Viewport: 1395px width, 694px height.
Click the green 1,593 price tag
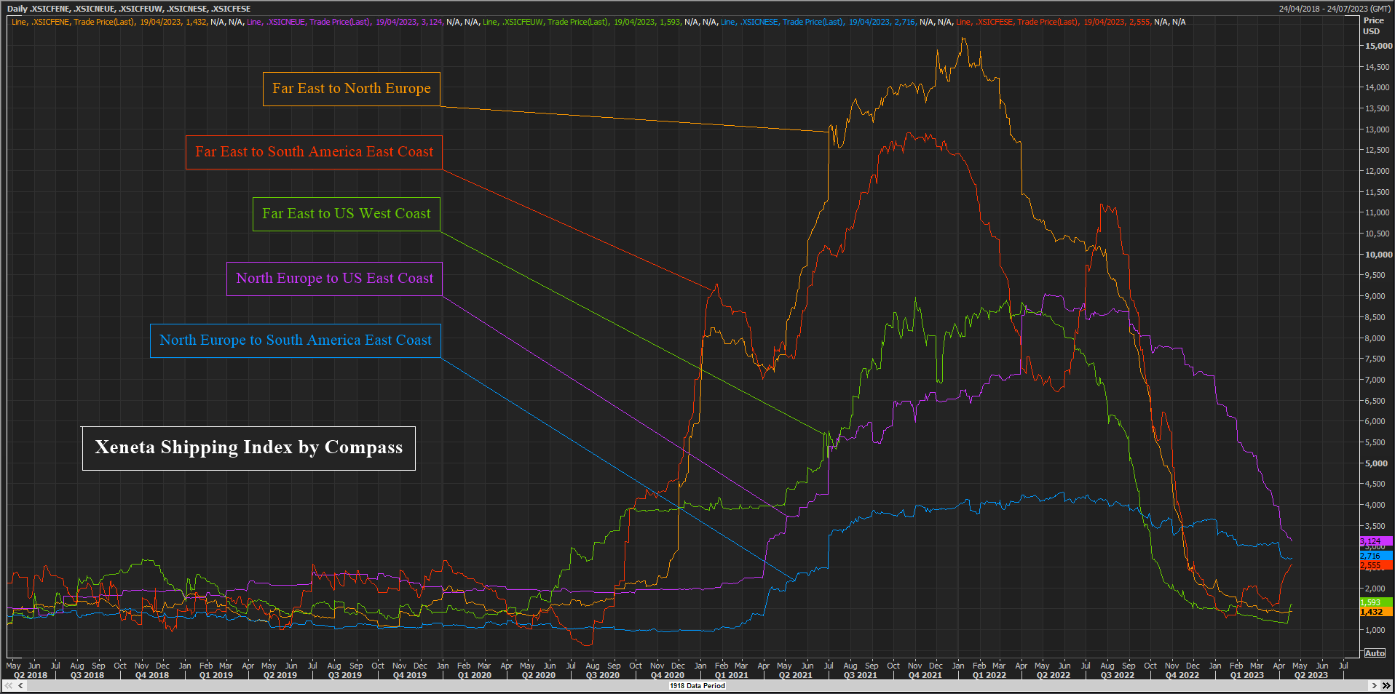[x=1375, y=602]
